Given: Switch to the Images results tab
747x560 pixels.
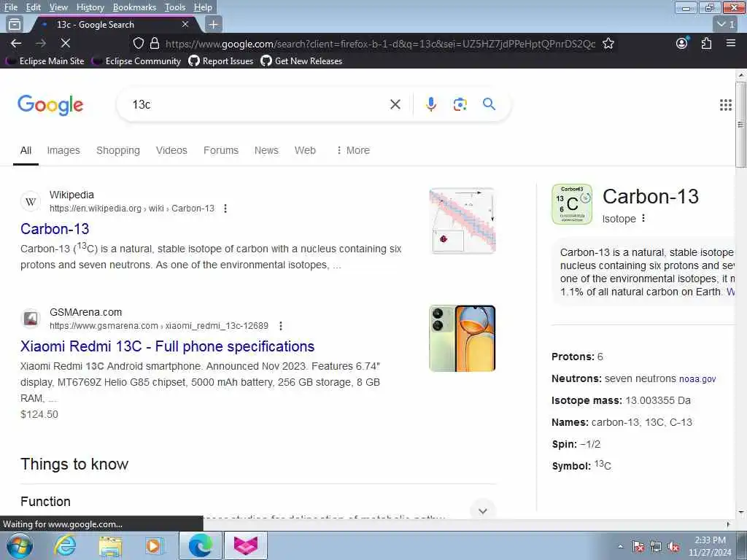Looking at the screenshot, I should (x=63, y=150).
